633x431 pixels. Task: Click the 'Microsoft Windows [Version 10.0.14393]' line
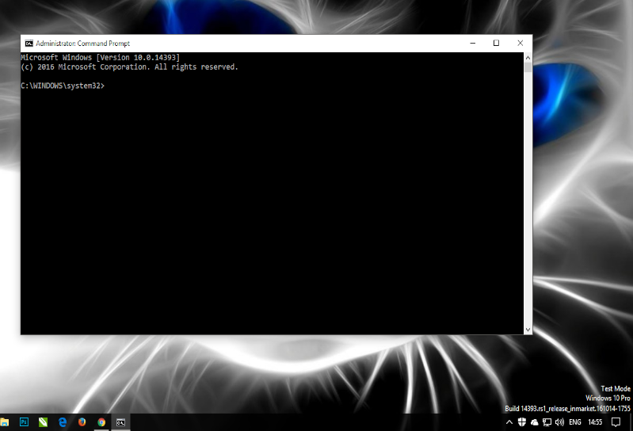(x=100, y=57)
